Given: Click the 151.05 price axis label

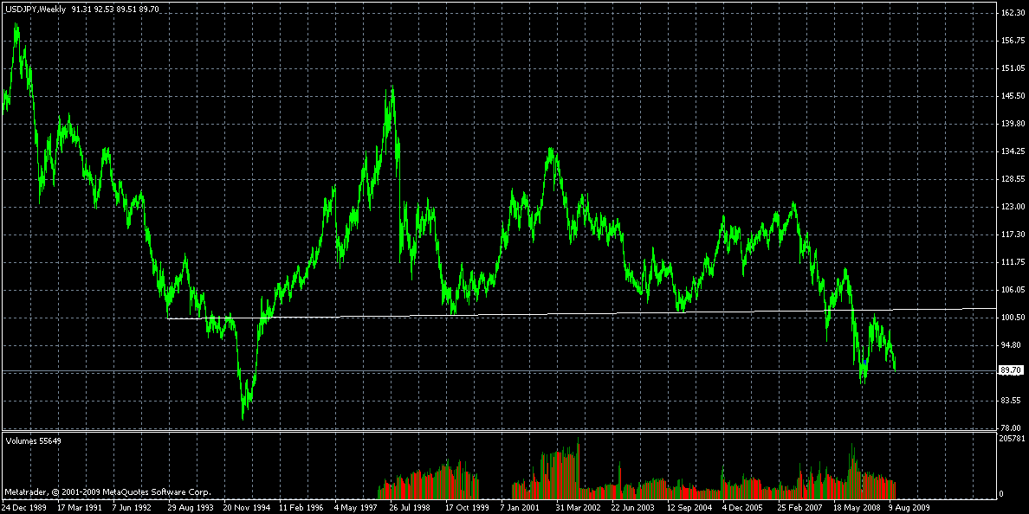Looking at the screenshot, I should point(1012,68).
